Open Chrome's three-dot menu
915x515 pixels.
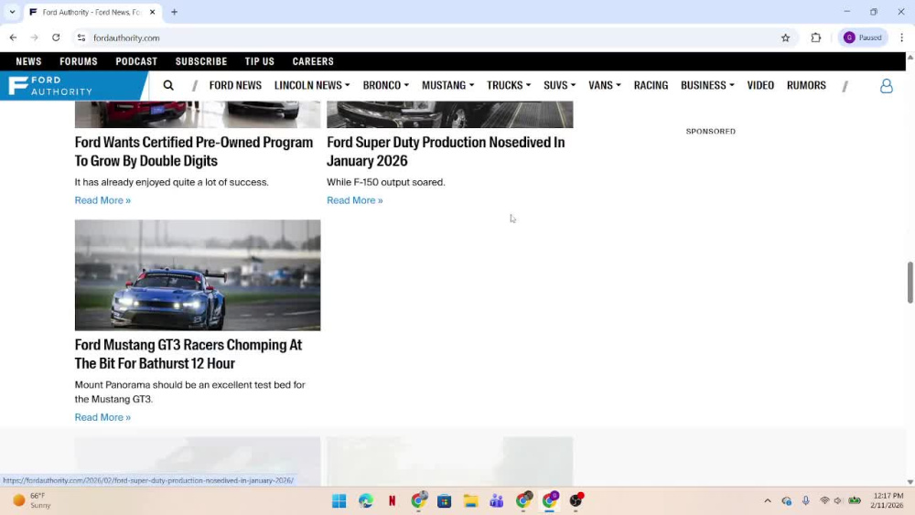[x=901, y=38]
